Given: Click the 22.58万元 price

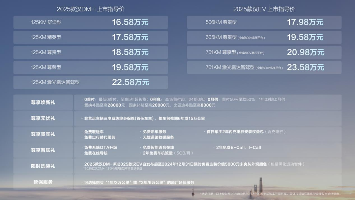Looking at the screenshot, I should tap(130, 82).
